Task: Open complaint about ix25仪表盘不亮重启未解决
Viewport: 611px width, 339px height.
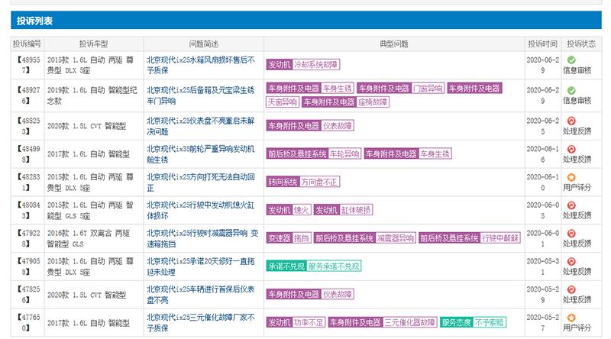Action: pyautogui.click(x=201, y=126)
